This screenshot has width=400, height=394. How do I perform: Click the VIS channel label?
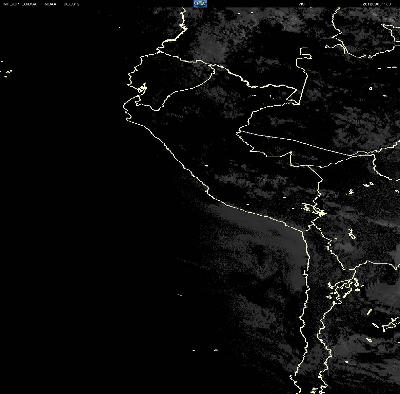[x=301, y=4]
